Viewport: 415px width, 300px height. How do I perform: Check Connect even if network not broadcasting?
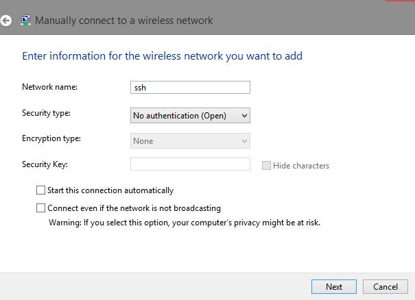pyautogui.click(x=41, y=208)
